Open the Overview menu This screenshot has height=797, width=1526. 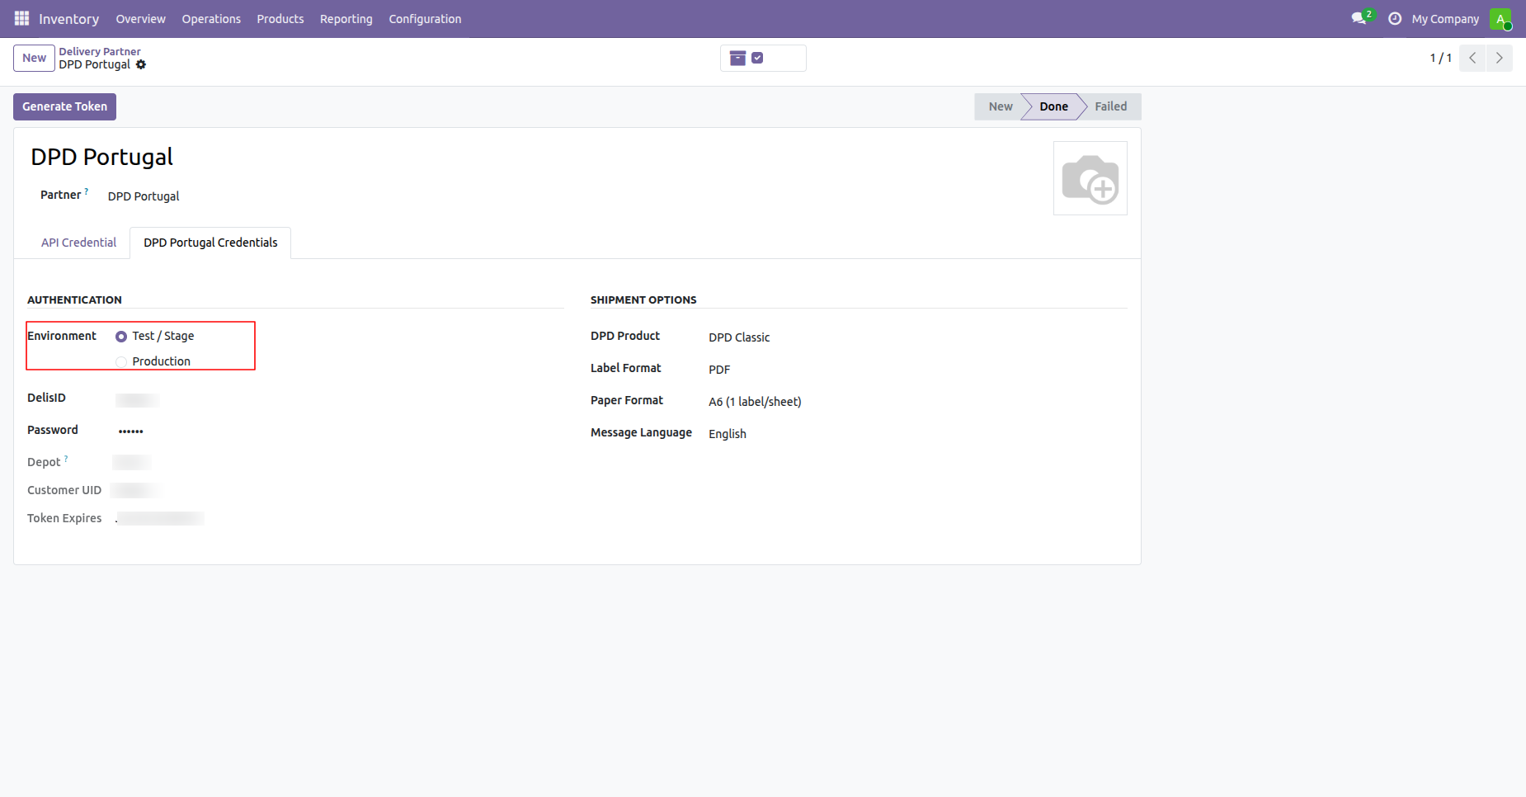[x=140, y=19]
